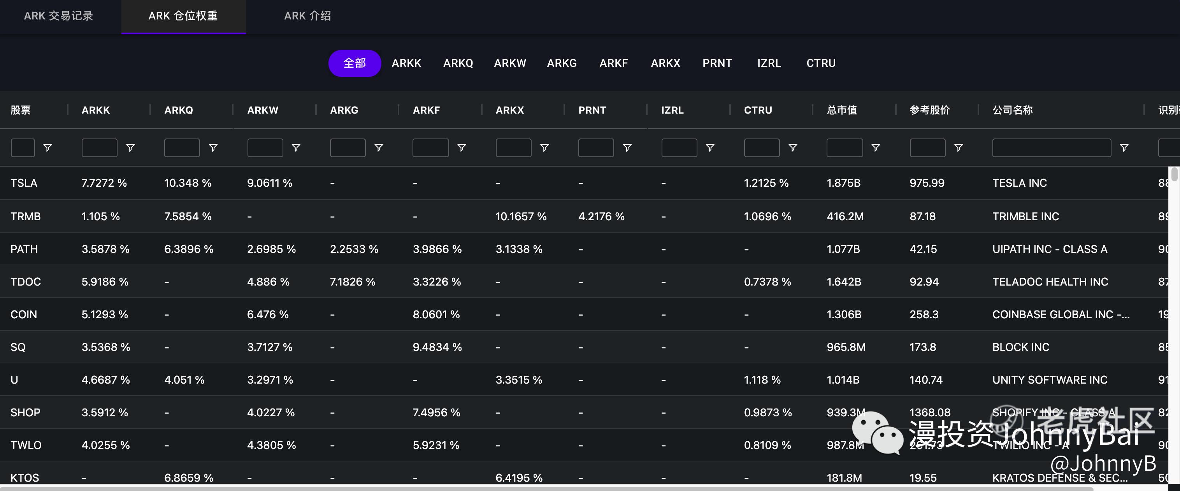Screen dimensions: 1180x491
Task: Click the filter icon under 股票 column
Action: point(47,147)
